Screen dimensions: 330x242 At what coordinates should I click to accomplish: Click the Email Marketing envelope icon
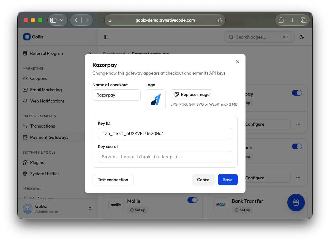point(25,90)
